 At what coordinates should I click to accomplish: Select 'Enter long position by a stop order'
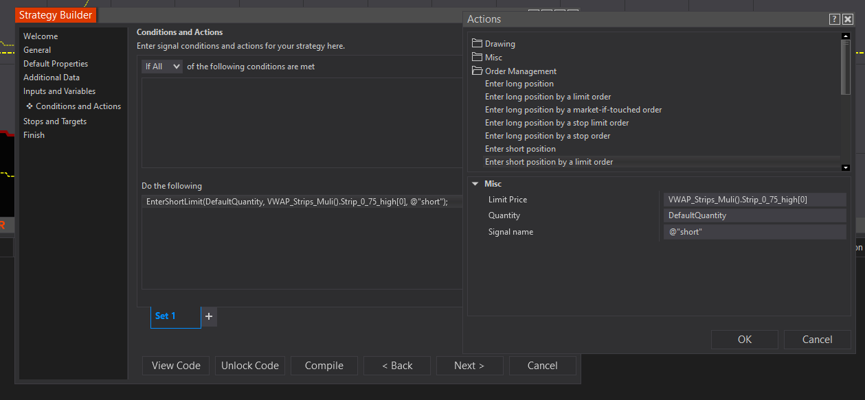pos(548,136)
